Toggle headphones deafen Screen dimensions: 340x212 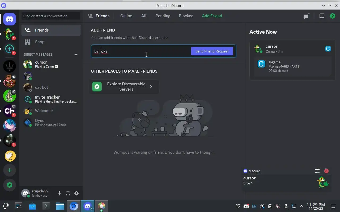click(68, 193)
